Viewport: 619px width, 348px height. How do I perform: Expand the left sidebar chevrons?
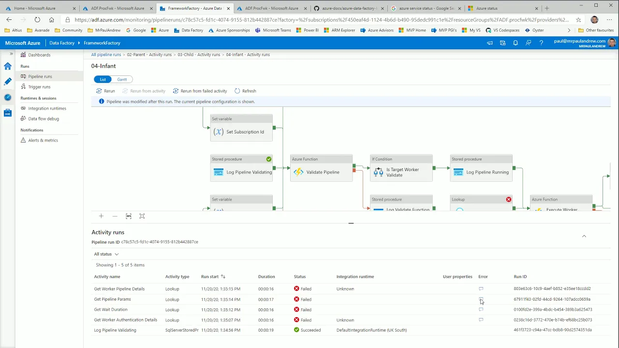coord(11,54)
